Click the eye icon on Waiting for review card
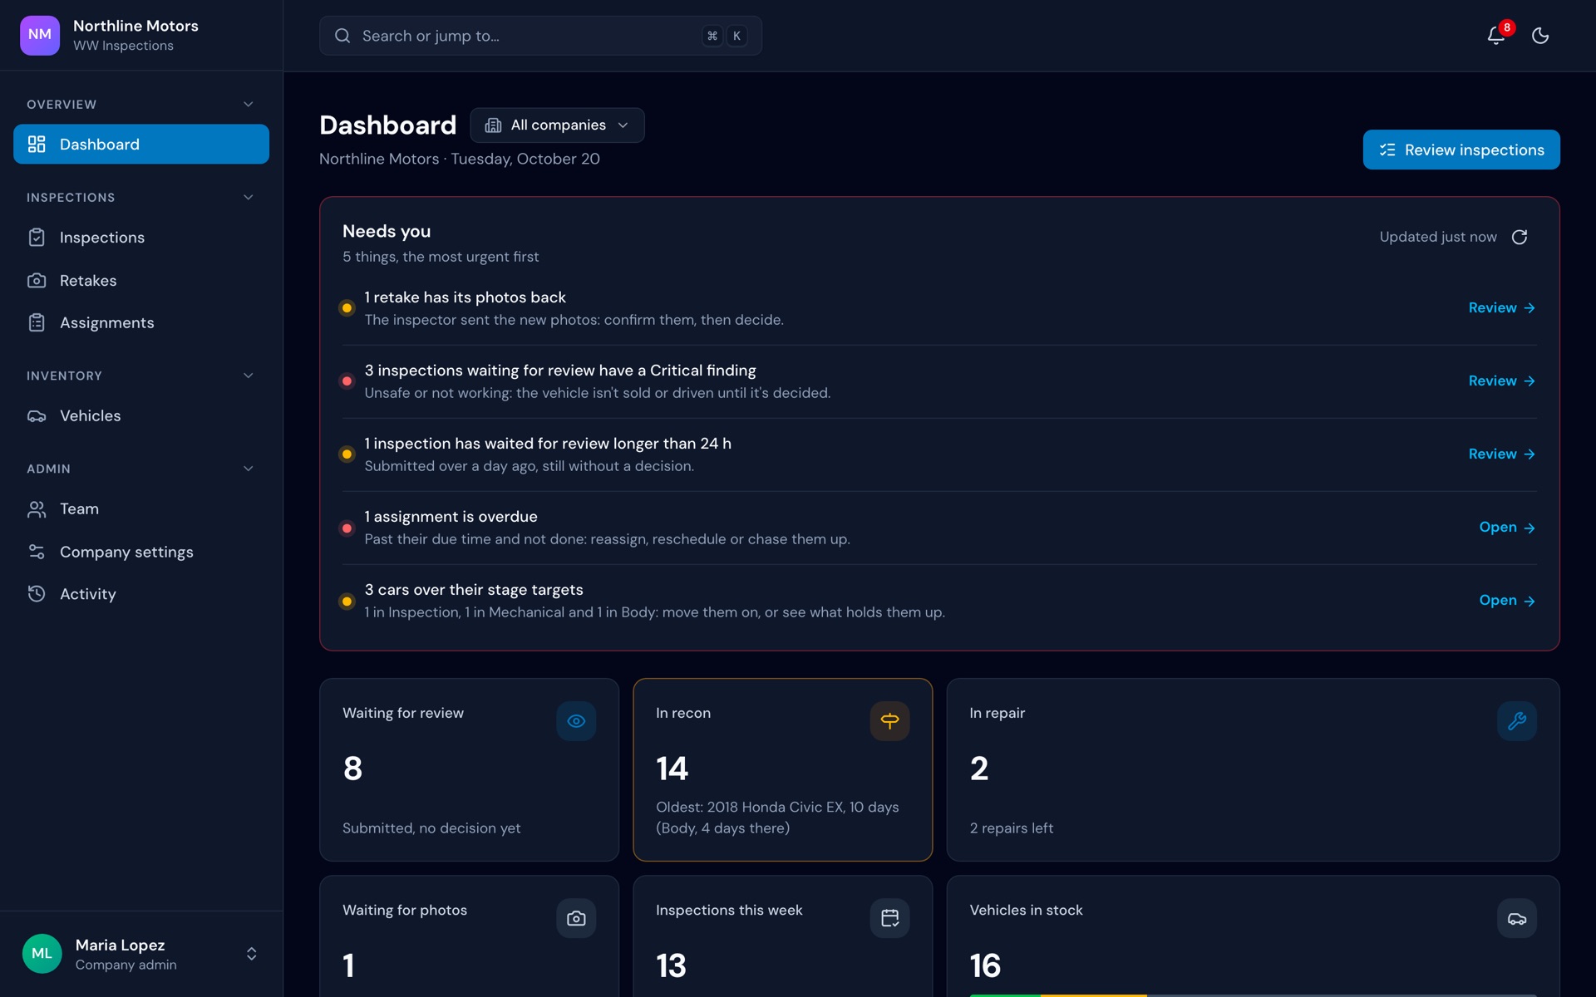Screen dimensions: 1596x997 click(576, 721)
